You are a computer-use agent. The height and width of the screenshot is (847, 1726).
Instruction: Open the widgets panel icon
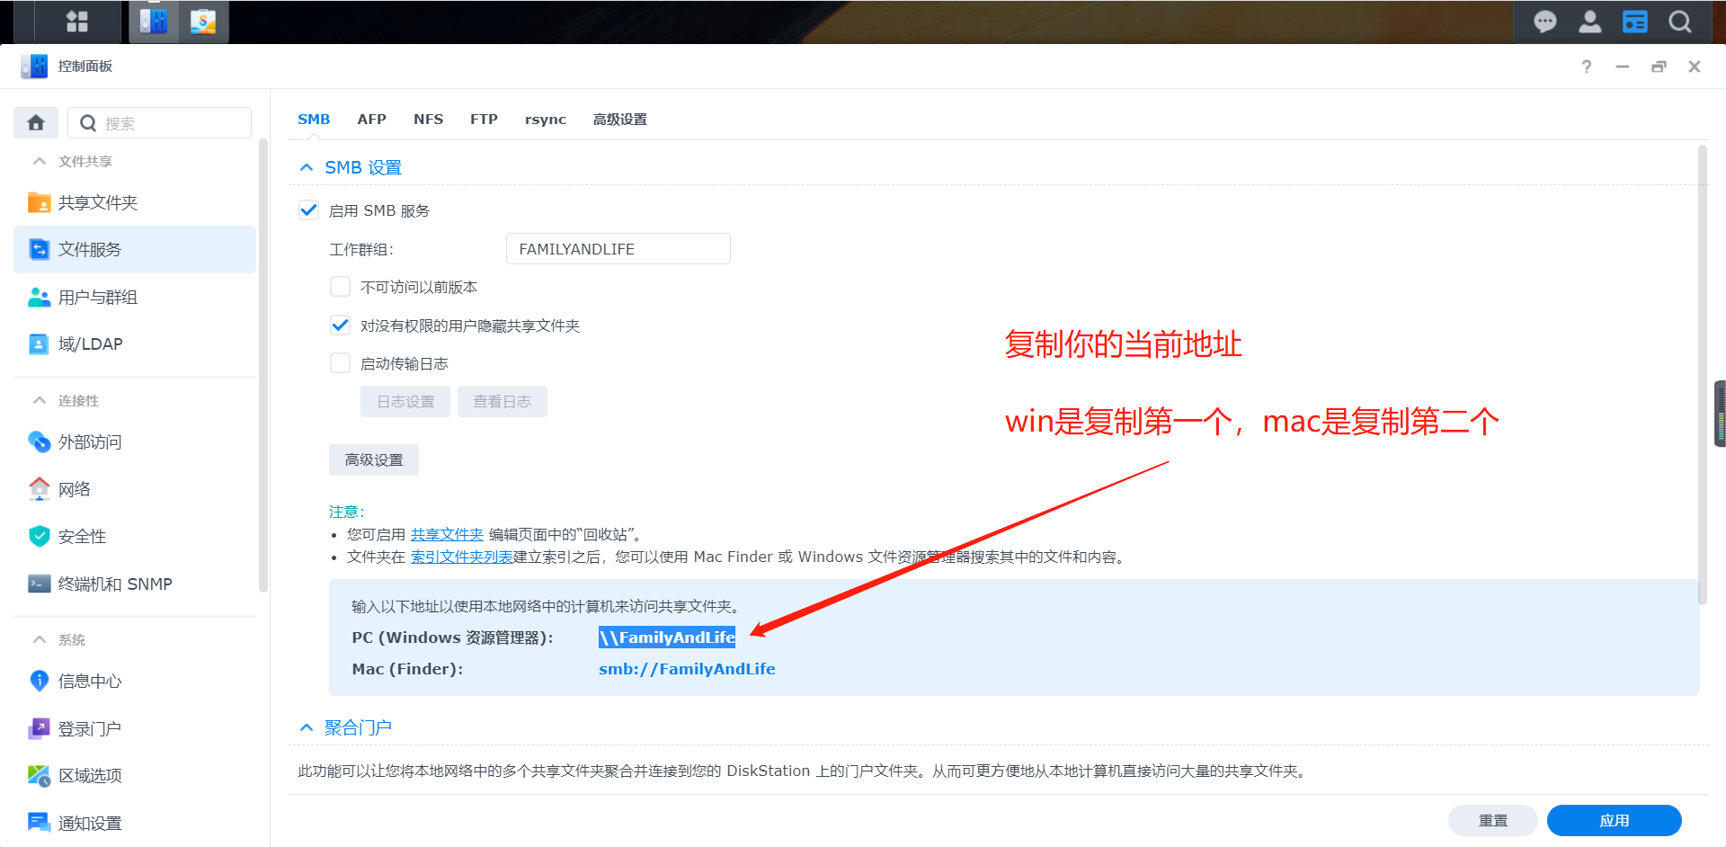click(1634, 22)
